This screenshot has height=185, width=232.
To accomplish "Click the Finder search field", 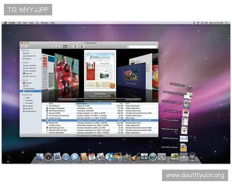I will [x=142, y=47].
